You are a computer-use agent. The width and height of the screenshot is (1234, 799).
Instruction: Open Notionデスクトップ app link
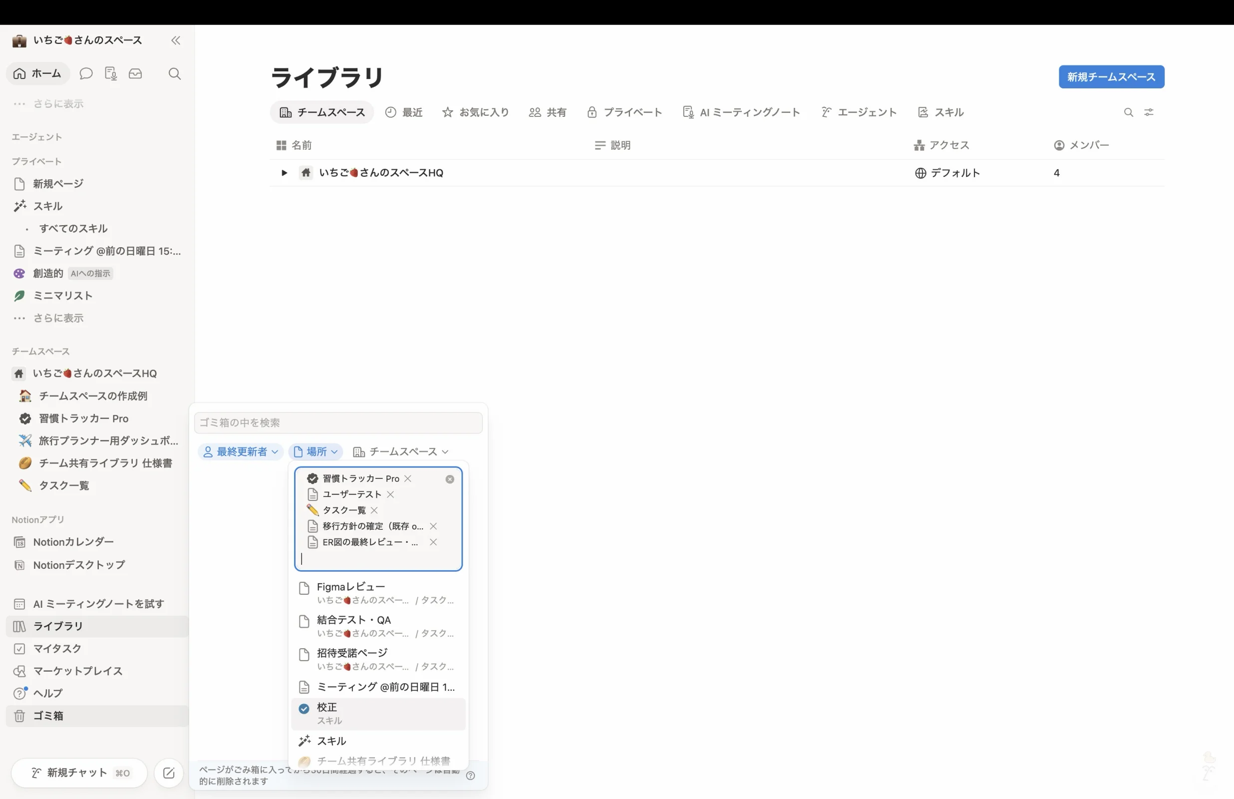click(x=97, y=565)
